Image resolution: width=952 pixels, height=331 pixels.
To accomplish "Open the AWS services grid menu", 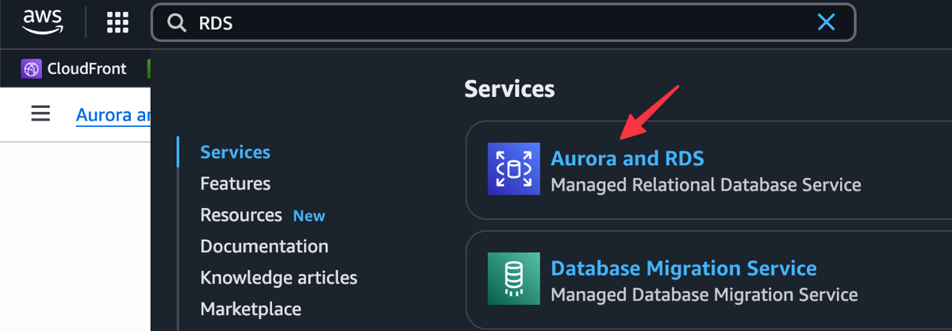I will (x=117, y=22).
